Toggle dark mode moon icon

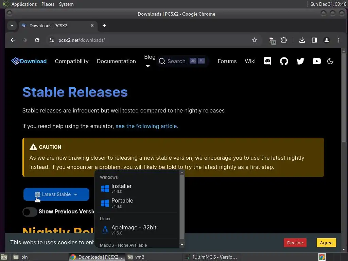(x=330, y=61)
